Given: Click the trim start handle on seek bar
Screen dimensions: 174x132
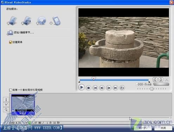Looking at the screenshot, I should tap(79, 82).
